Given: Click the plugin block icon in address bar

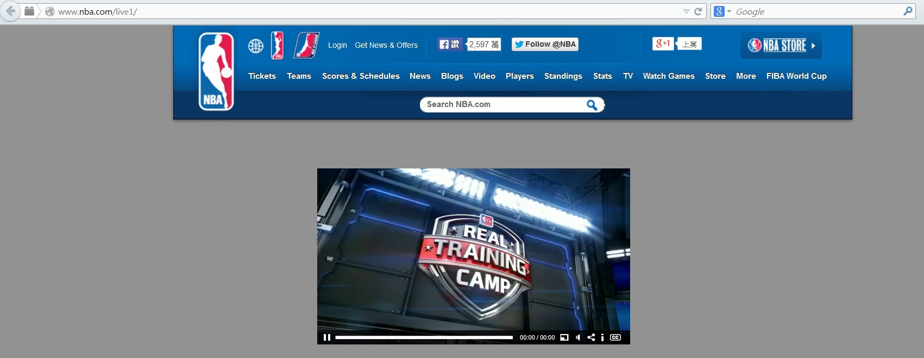Looking at the screenshot, I should click(29, 11).
